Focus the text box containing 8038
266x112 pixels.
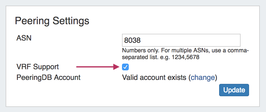[181, 40]
